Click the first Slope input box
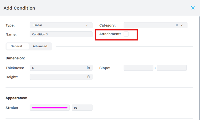The image size is (200, 120). pos(139,68)
